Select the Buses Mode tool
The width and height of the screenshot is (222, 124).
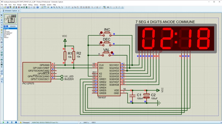tap(2, 27)
